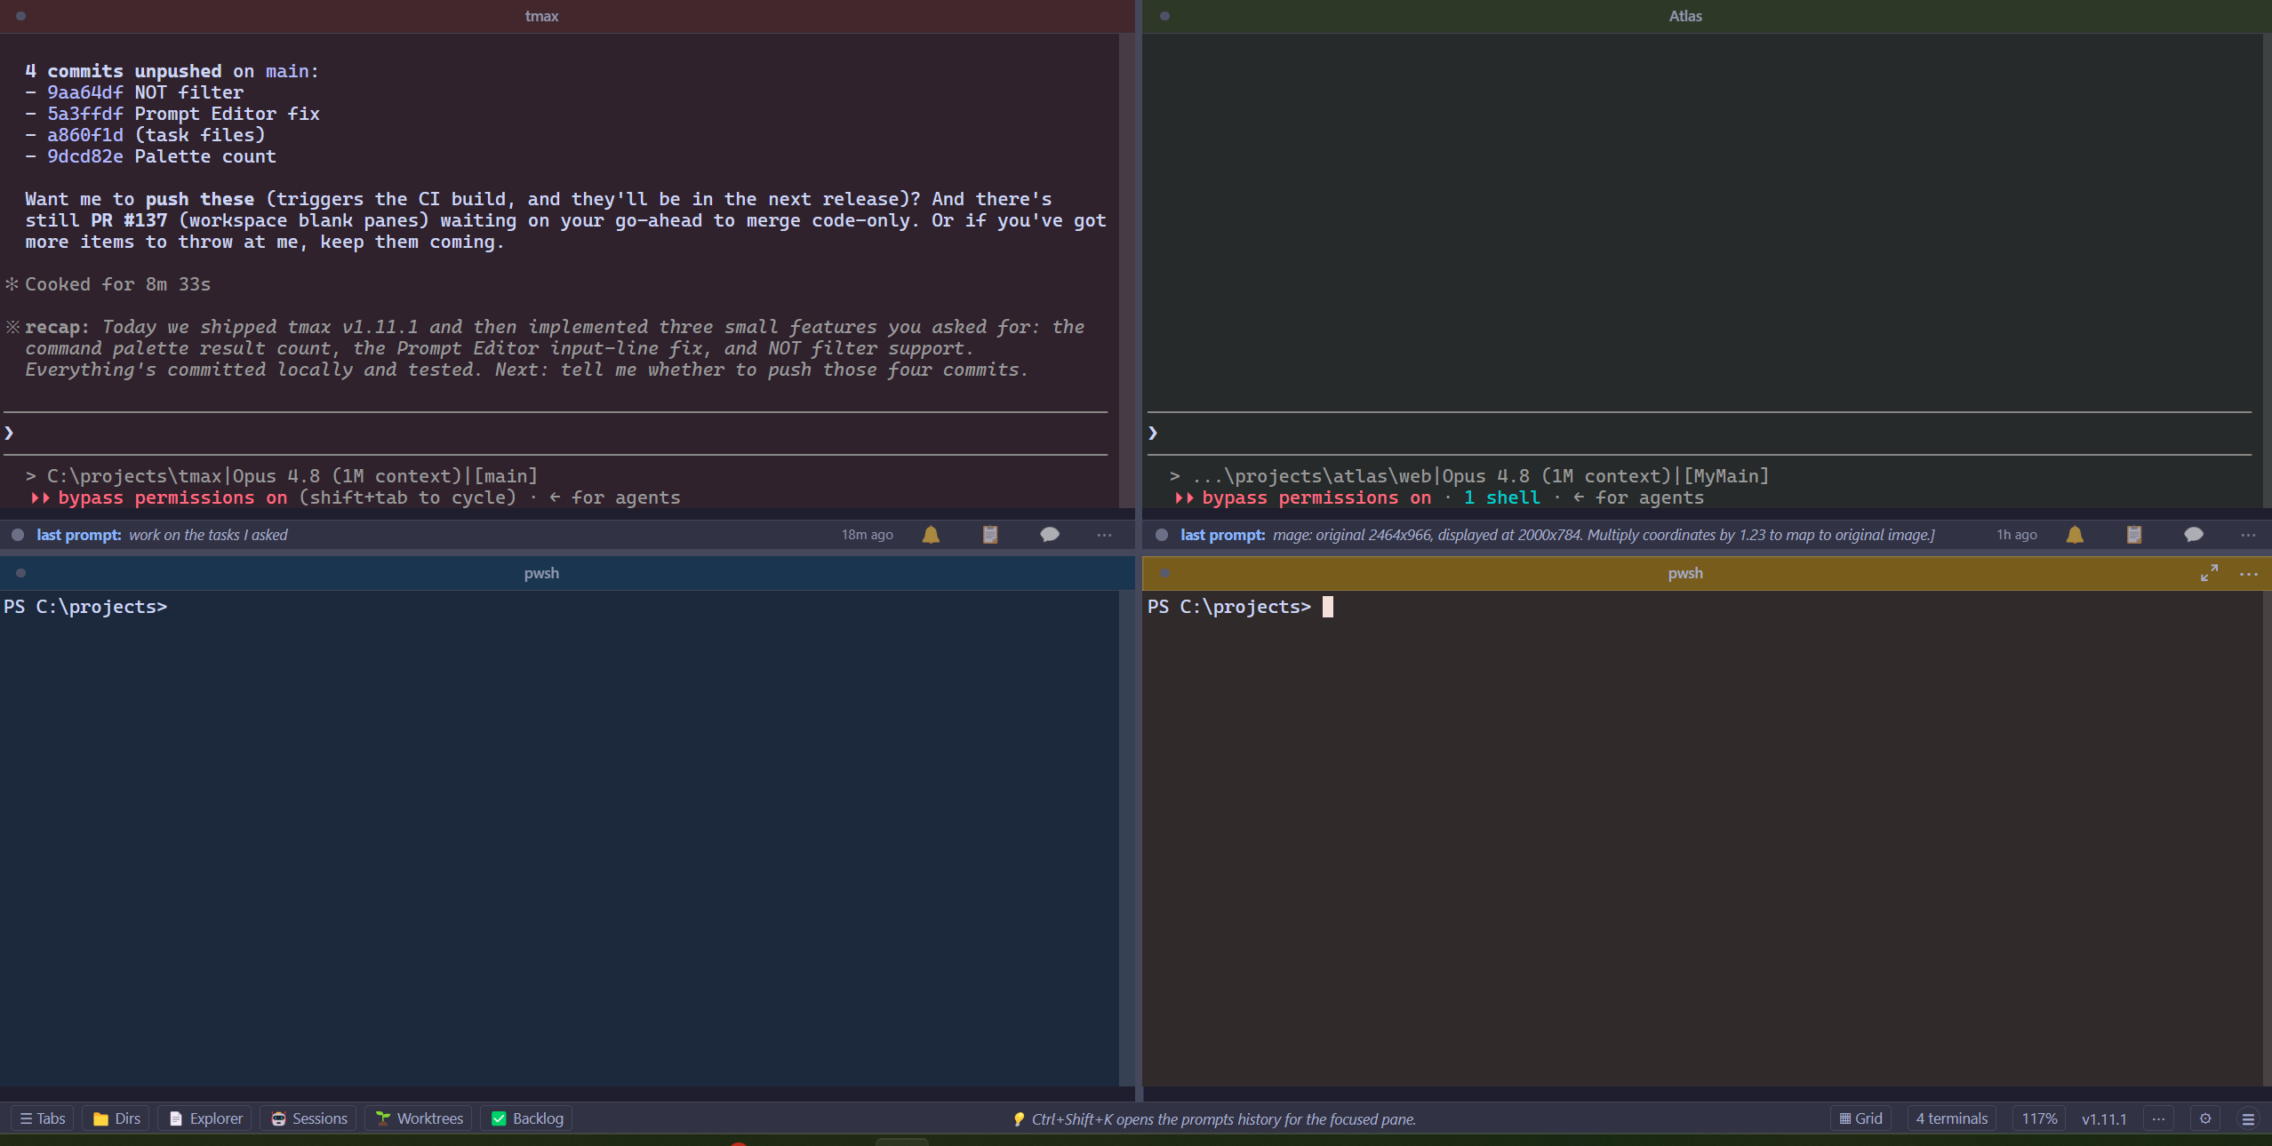Screen dimensions: 2272x1146
Task: Click commit hash 9aa64df
Action: coord(85,92)
